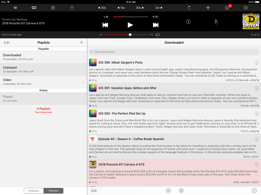Open the Played playlist
The width and height of the screenshot is (261, 195).
(x=43, y=99)
